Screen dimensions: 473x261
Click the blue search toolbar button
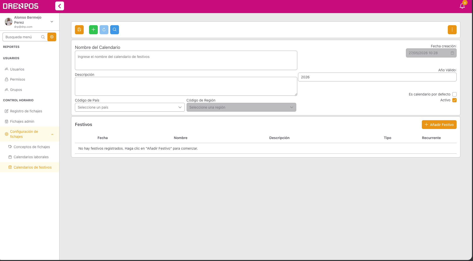click(114, 30)
